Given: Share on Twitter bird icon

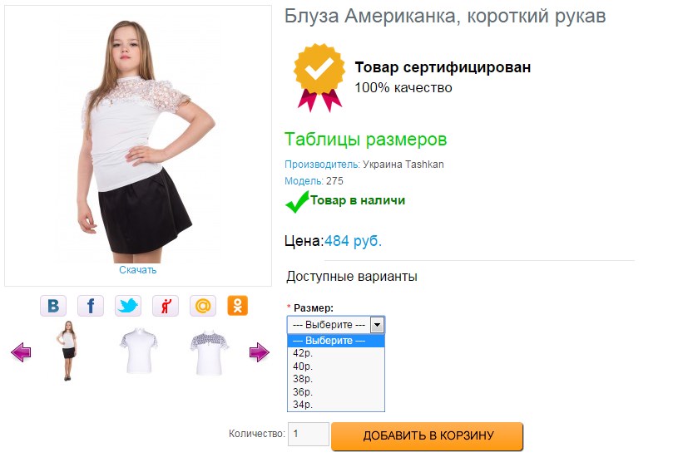Looking at the screenshot, I should click(x=128, y=306).
